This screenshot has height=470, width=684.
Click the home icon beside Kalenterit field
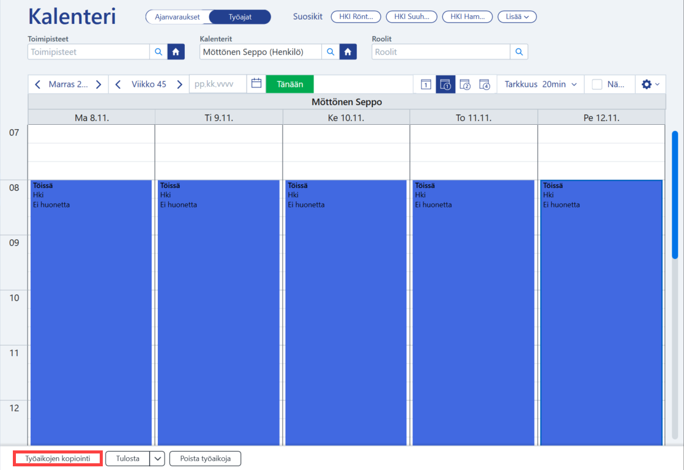(x=348, y=52)
